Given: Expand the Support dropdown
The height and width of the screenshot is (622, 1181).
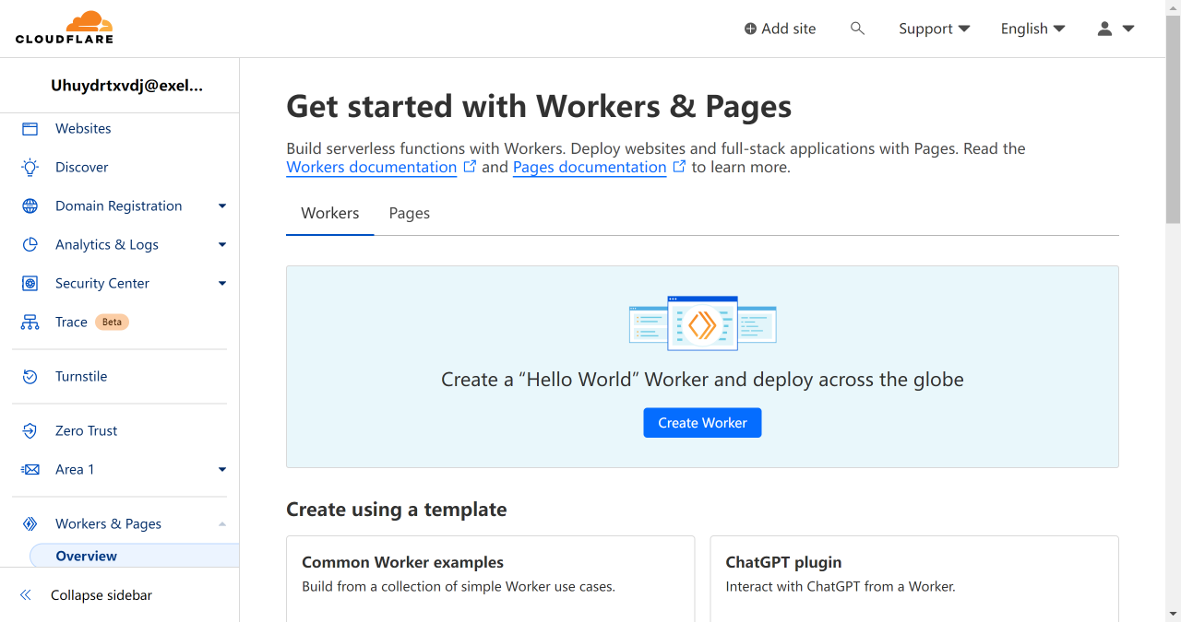Looking at the screenshot, I should point(935,29).
